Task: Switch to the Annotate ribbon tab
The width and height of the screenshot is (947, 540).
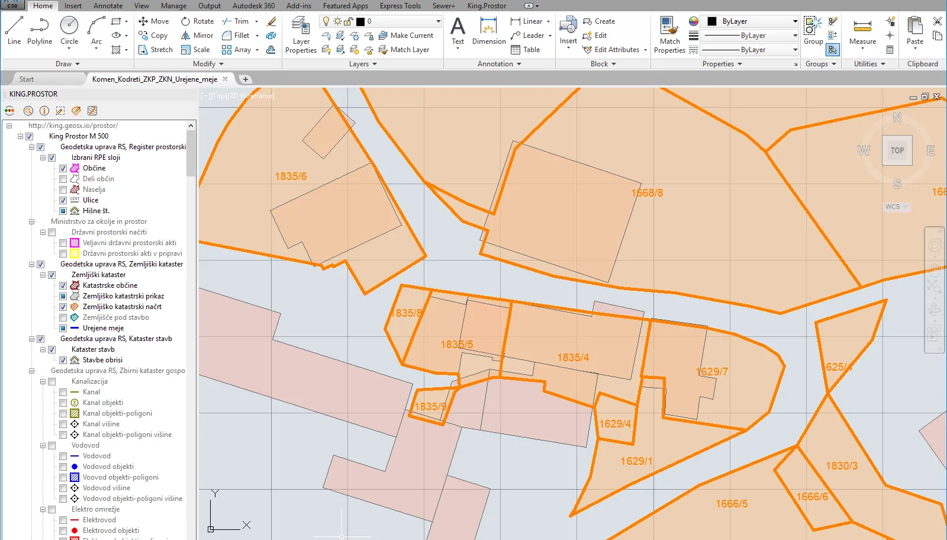Action: (108, 6)
